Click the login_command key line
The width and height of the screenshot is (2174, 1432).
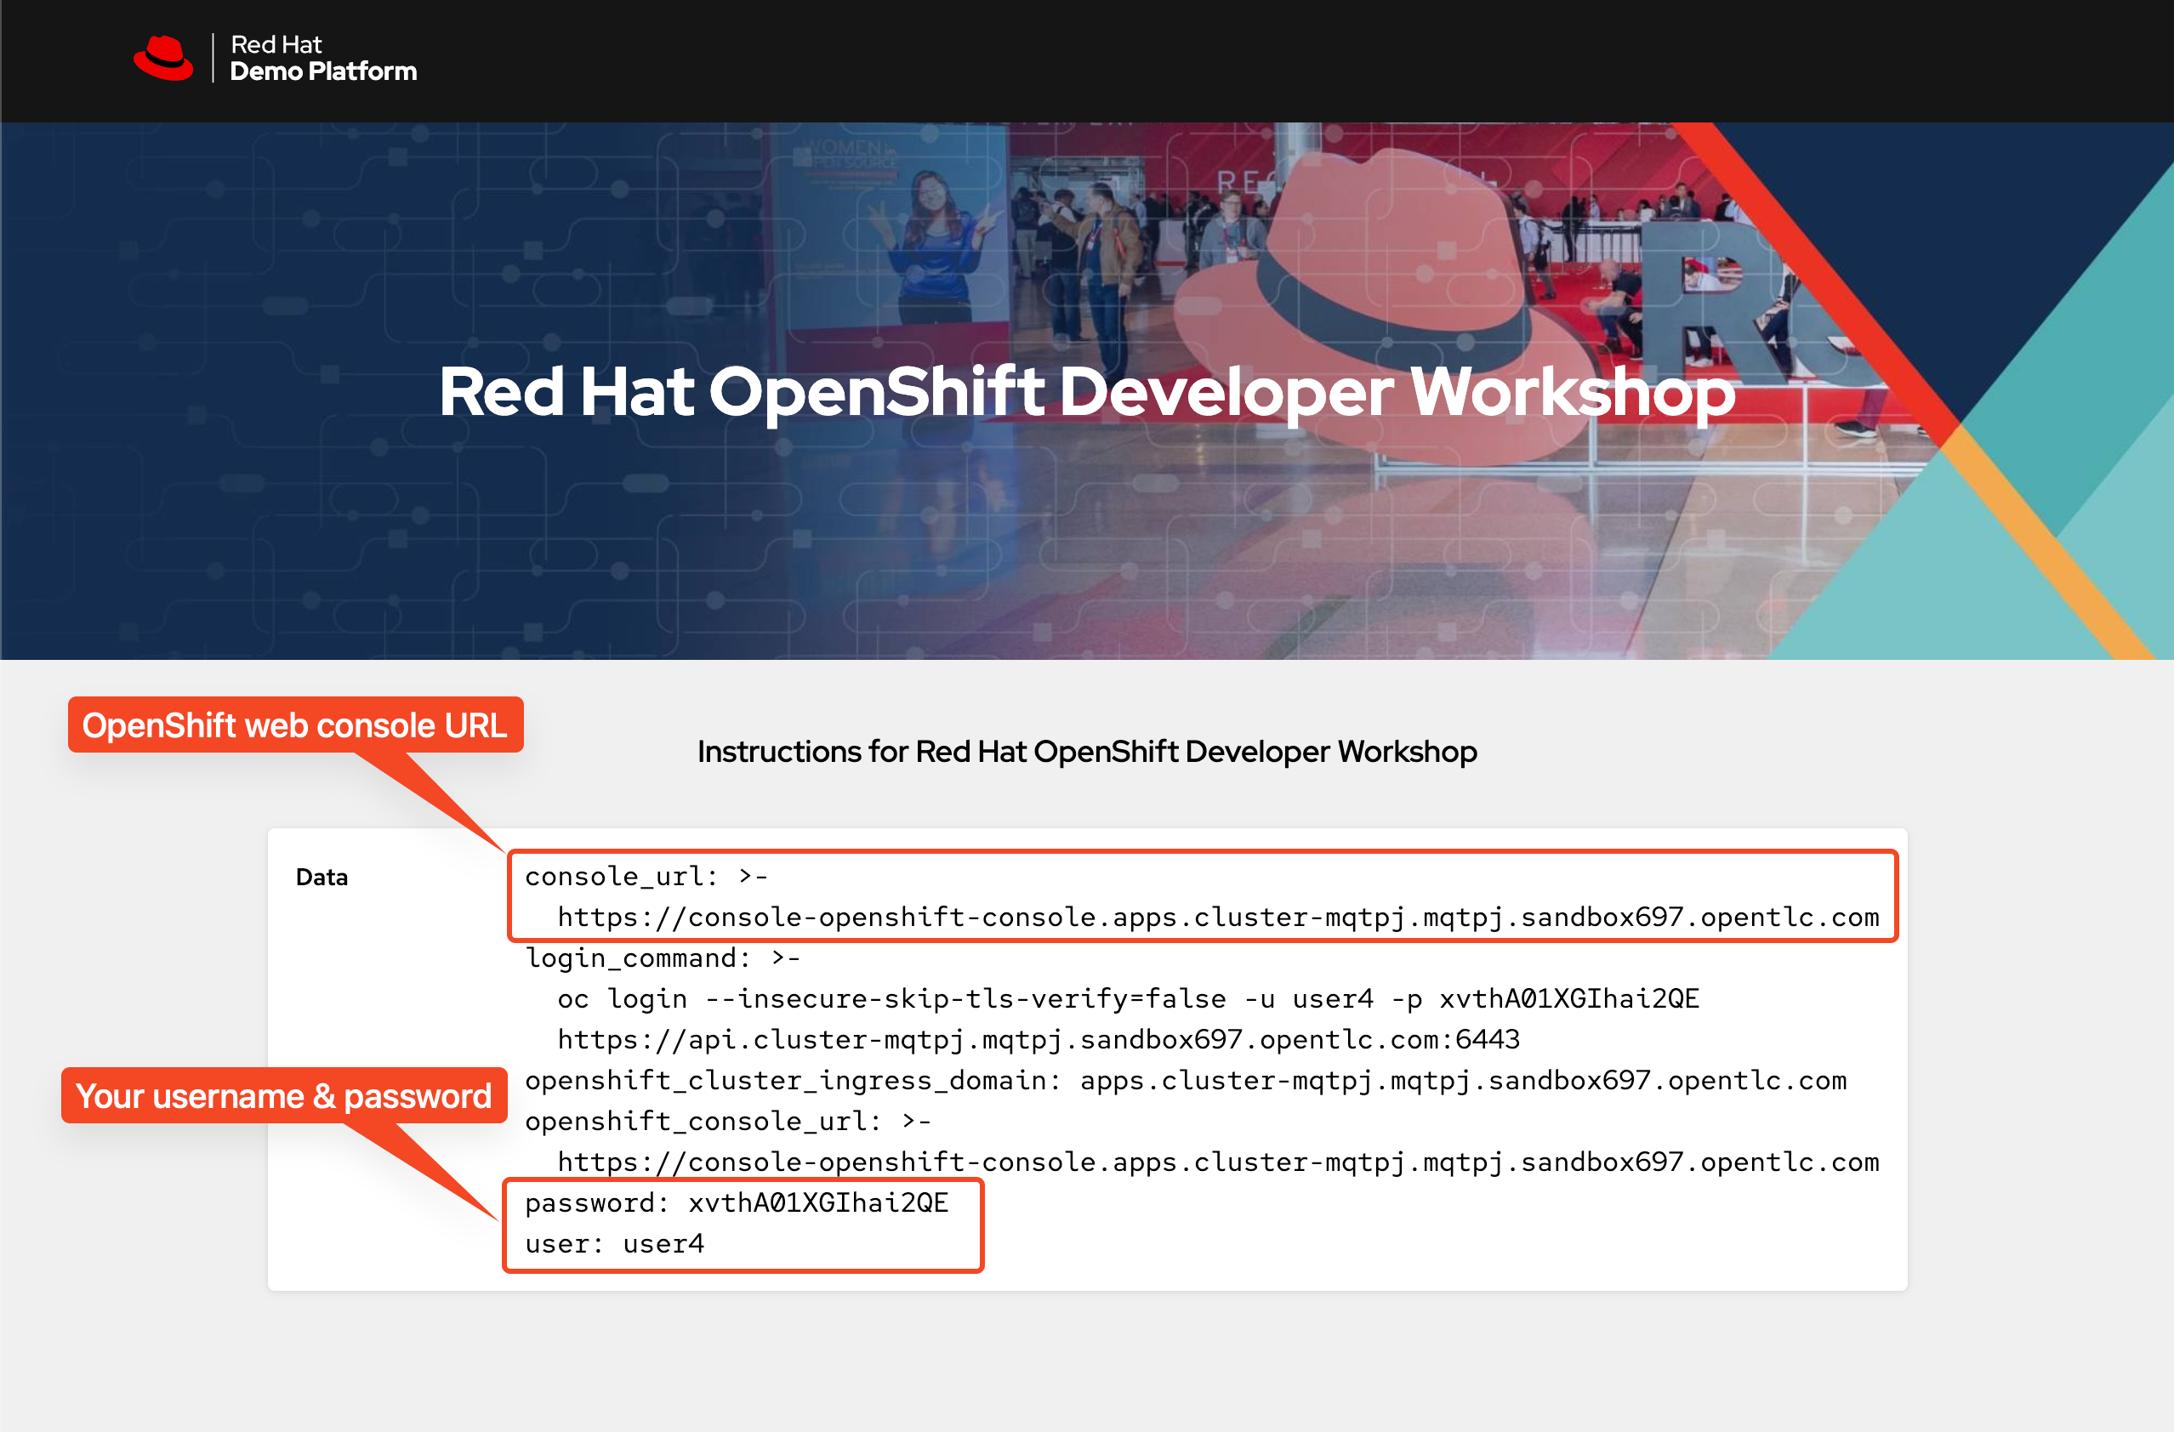(663, 958)
